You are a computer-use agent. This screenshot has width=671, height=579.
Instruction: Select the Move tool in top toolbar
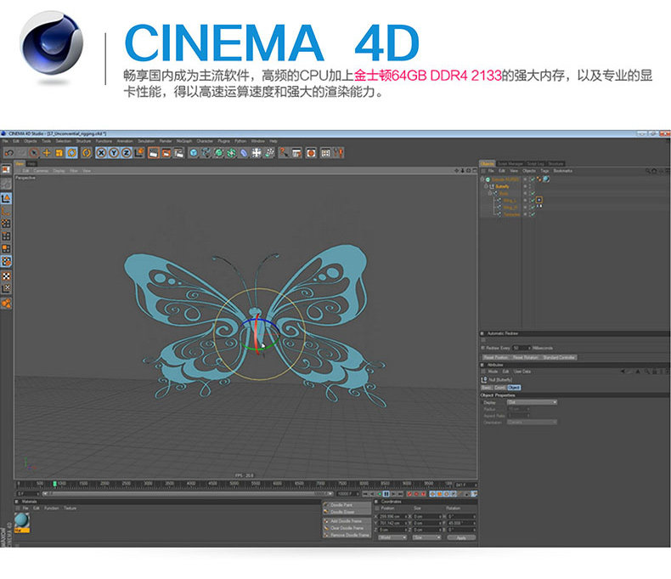tap(47, 153)
